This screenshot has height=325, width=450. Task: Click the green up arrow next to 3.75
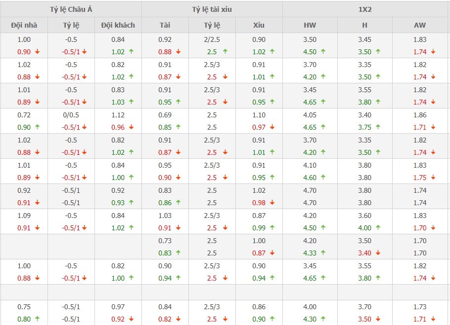tap(378, 127)
